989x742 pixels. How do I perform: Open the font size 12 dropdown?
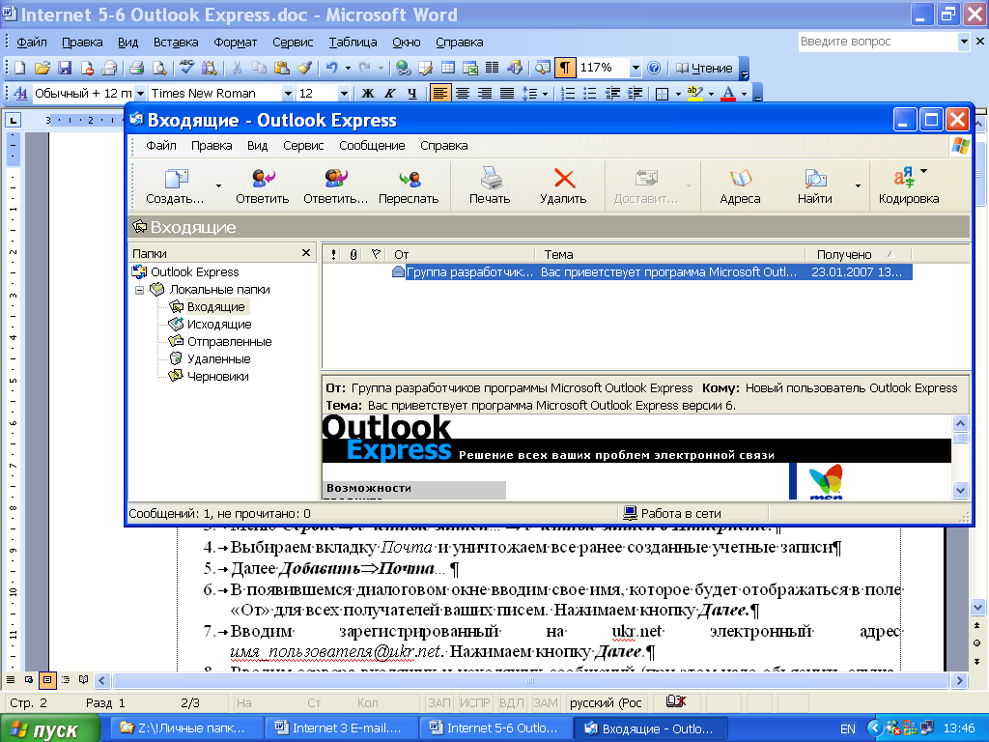344,94
